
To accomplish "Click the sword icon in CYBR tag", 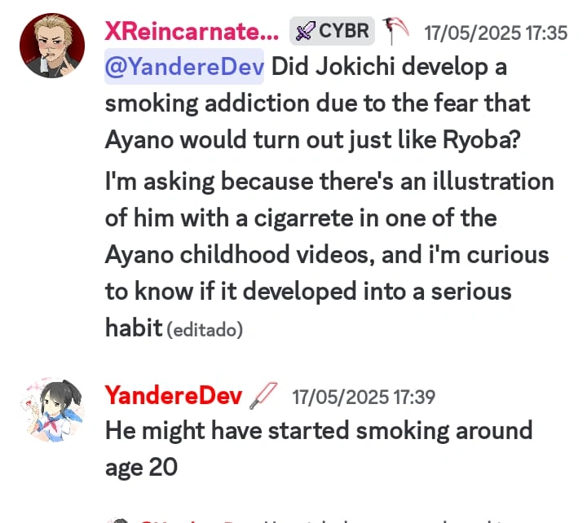I will click(x=305, y=31).
